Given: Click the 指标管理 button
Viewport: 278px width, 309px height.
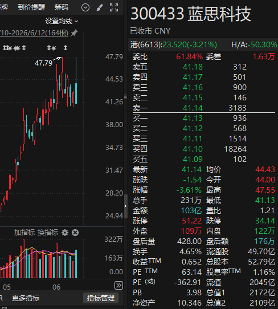Looking at the screenshot, I should tap(101, 298).
